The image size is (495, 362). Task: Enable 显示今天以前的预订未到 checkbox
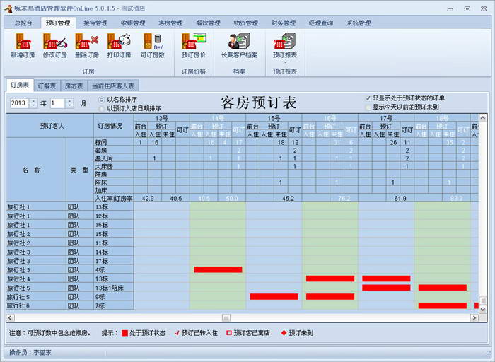click(368, 107)
